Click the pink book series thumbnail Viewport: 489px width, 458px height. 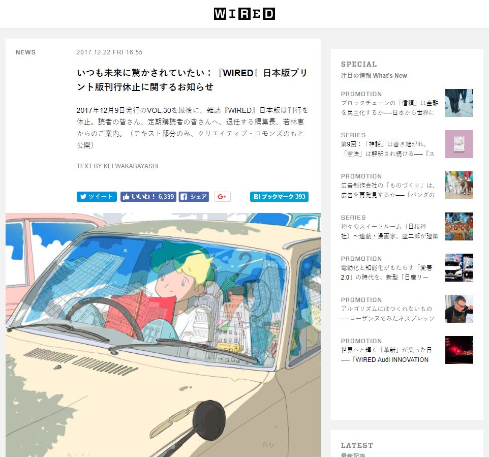[459, 144]
